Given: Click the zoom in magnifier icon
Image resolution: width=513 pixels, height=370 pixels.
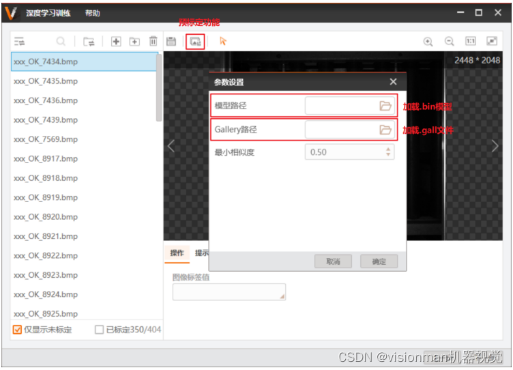Looking at the screenshot, I should click(428, 42).
